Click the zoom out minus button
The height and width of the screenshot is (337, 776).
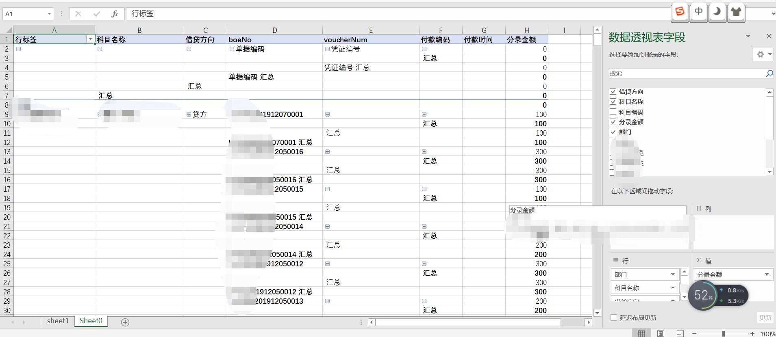[694, 333]
